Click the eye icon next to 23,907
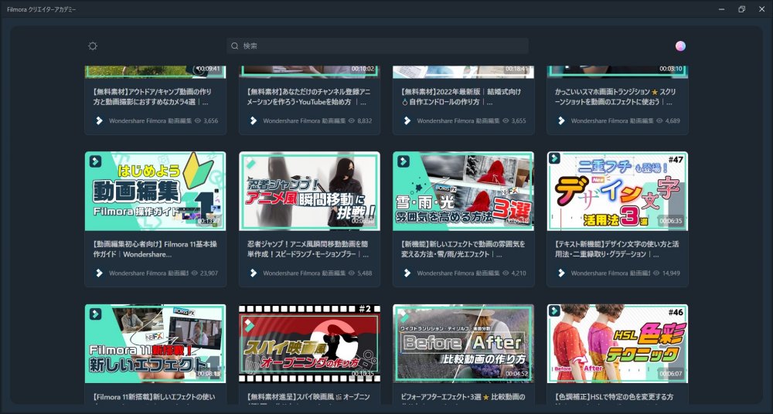 point(194,273)
